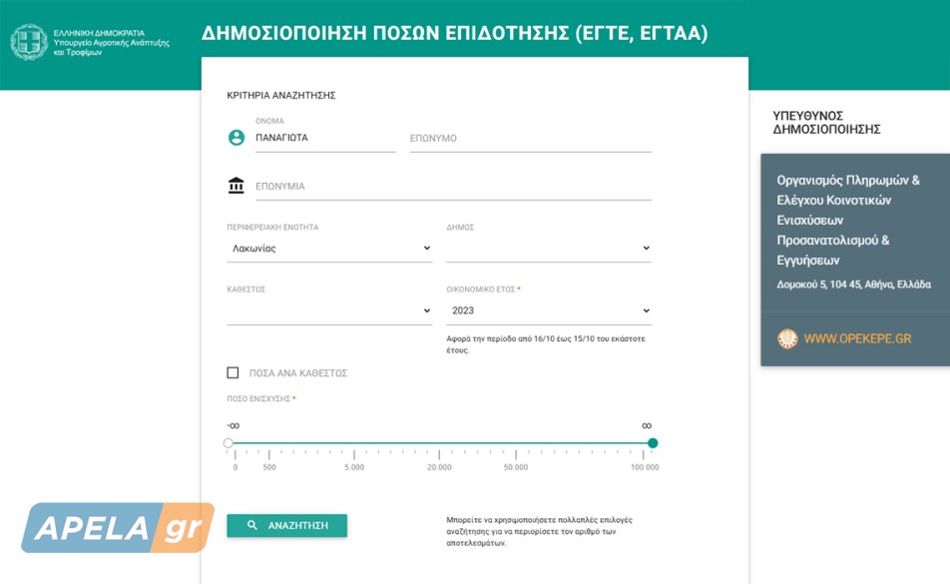Enable the ΠΟΣΑ ΑΝΑ ΚΑΘΕΣΤΩΣ checkbox

[x=233, y=373]
